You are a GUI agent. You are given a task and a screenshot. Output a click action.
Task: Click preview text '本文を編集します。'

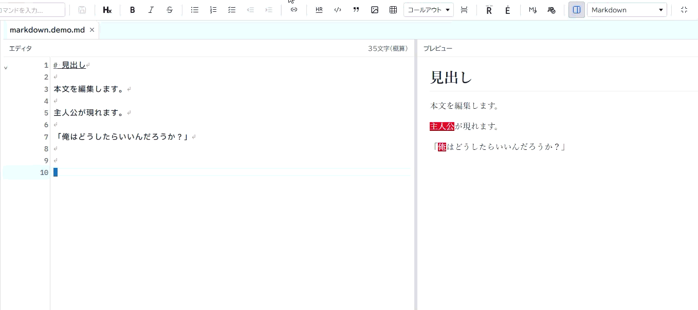[465, 106]
